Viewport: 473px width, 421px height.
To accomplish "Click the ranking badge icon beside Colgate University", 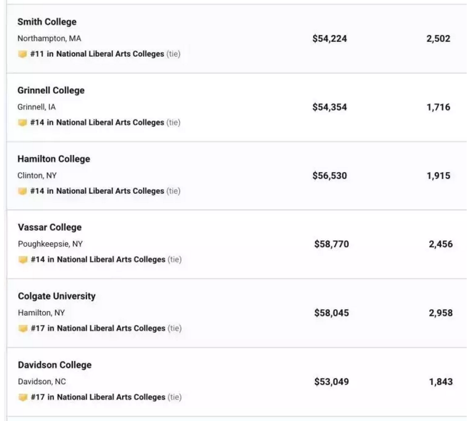I will point(23,328).
